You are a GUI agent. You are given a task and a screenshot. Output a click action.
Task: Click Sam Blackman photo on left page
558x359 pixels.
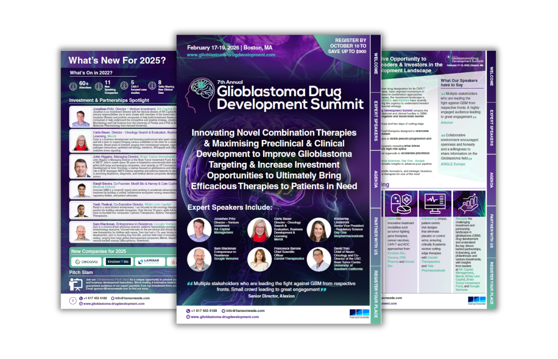[81, 232]
